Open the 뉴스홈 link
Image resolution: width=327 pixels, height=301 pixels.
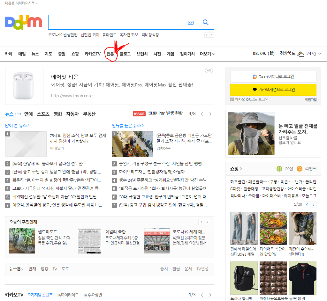16,269
